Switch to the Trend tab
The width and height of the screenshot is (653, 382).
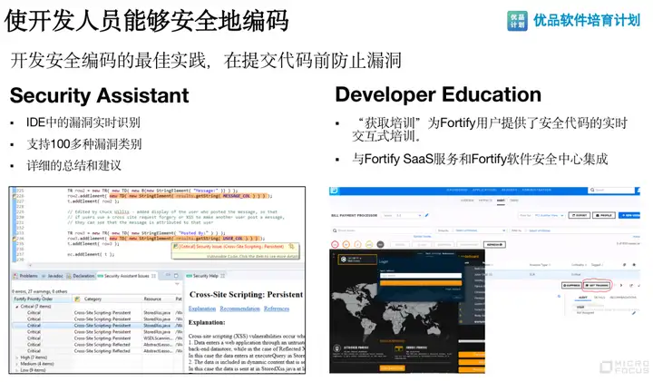pyautogui.click(x=514, y=201)
